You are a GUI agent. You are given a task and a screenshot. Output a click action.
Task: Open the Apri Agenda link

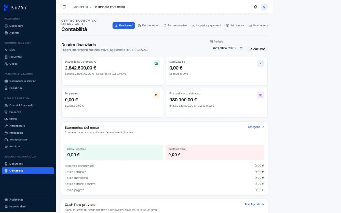(254, 204)
